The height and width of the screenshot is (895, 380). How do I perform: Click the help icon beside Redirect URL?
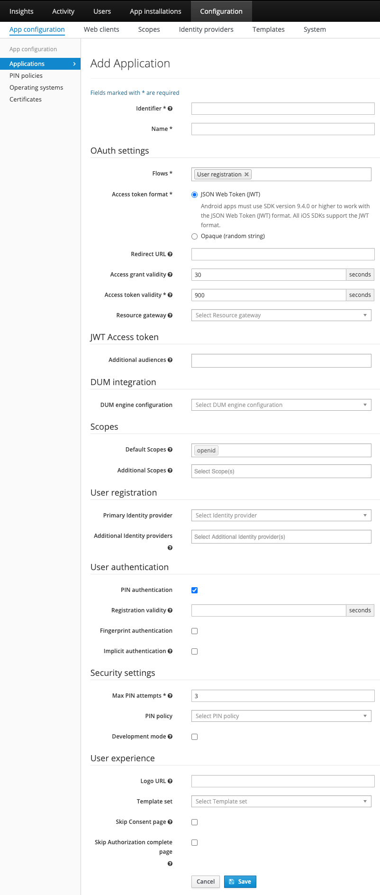tap(170, 254)
